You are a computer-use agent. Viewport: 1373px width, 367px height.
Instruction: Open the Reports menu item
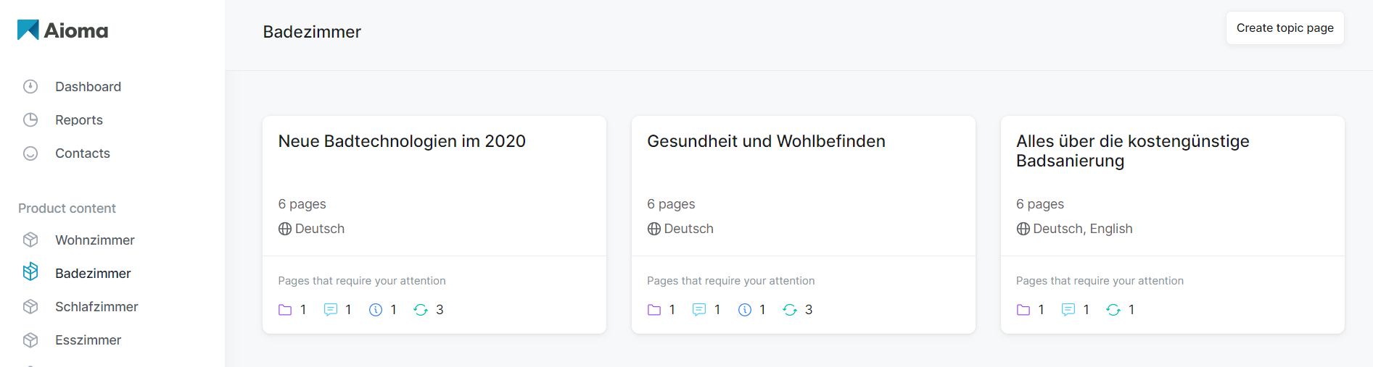[x=79, y=120]
